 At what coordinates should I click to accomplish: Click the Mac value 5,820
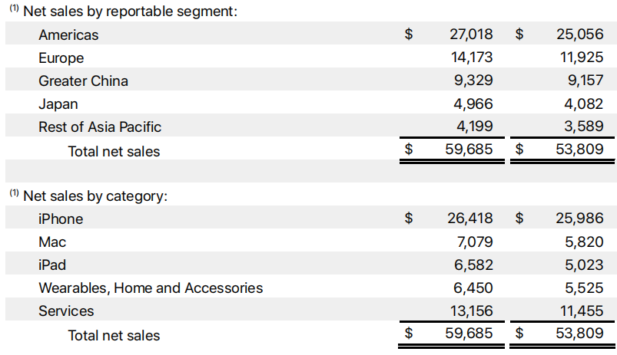[x=583, y=242]
